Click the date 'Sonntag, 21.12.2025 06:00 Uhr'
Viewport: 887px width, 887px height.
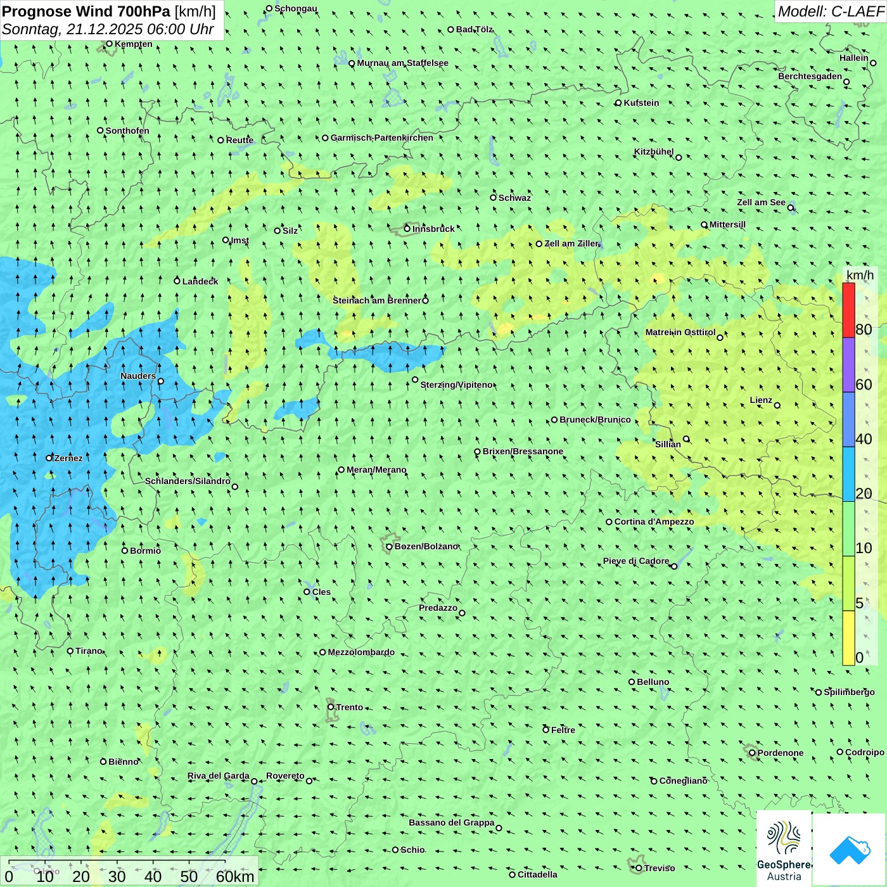pyautogui.click(x=108, y=29)
